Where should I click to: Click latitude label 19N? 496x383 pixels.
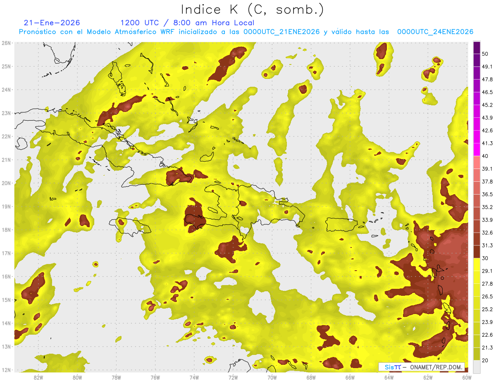[6, 207]
